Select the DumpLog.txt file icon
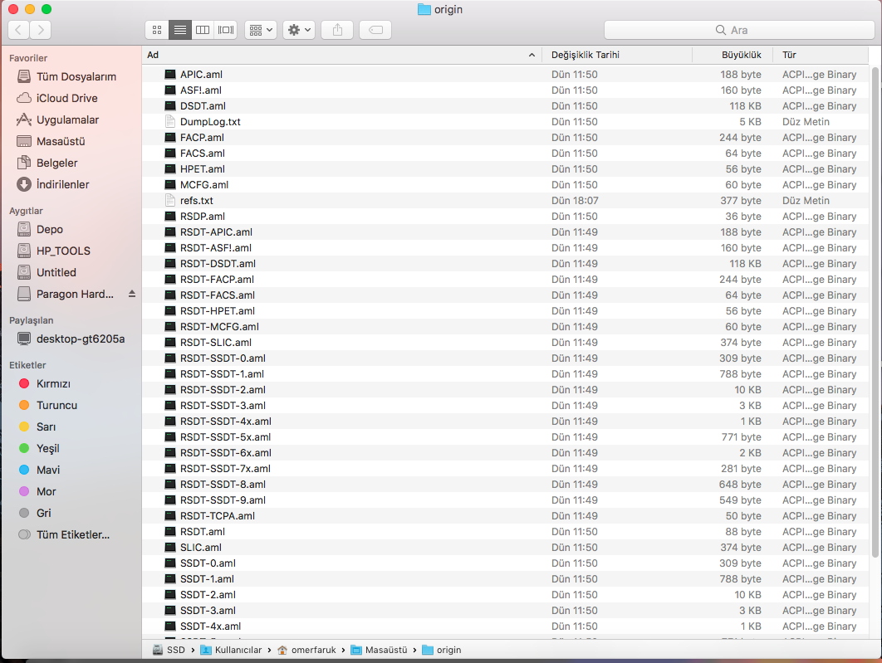The height and width of the screenshot is (663, 882). 170,122
